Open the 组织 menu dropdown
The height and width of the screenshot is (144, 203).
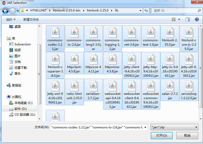coord(11,20)
